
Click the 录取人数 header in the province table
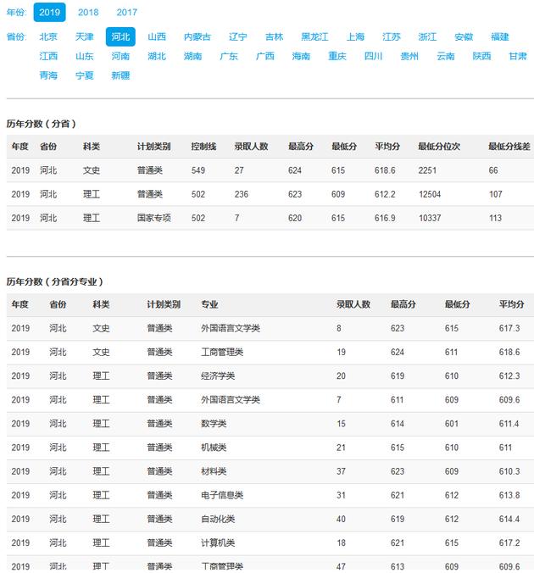[x=251, y=147]
